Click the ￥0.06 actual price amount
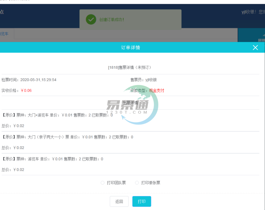This screenshot has width=265, height=210. pyautogui.click(x=26, y=90)
